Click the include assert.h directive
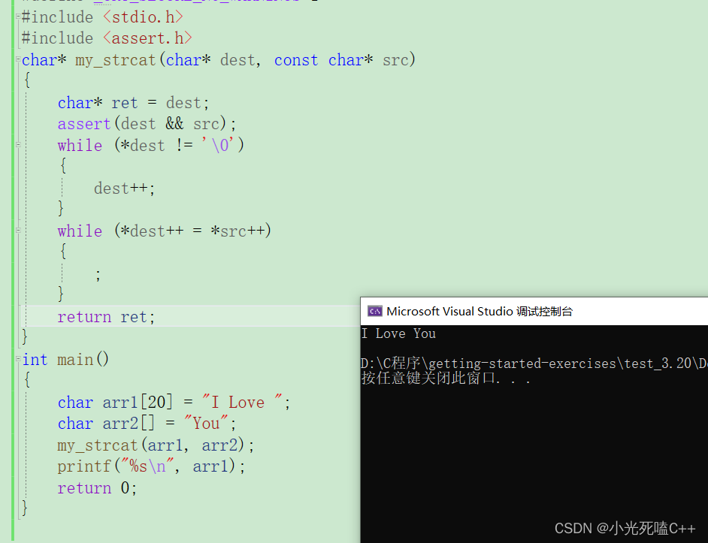Viewport: 708px width, 543px height. (x=105, y=38)
